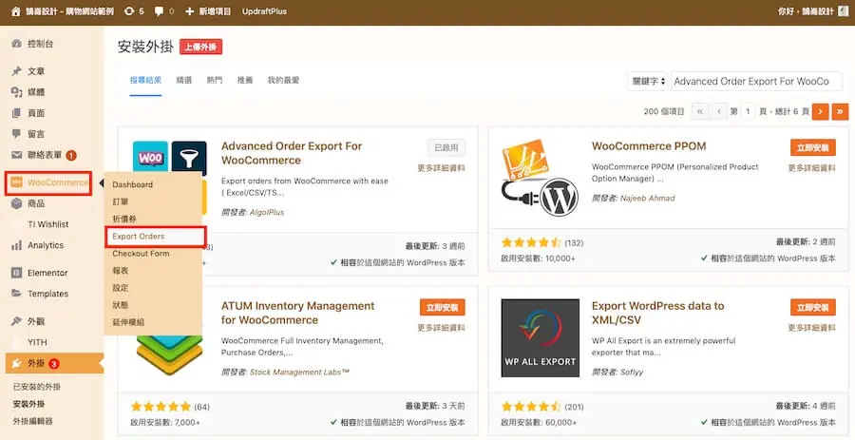Switch to the 熱門 tab

pyautogui.click(x=215, y=80)
